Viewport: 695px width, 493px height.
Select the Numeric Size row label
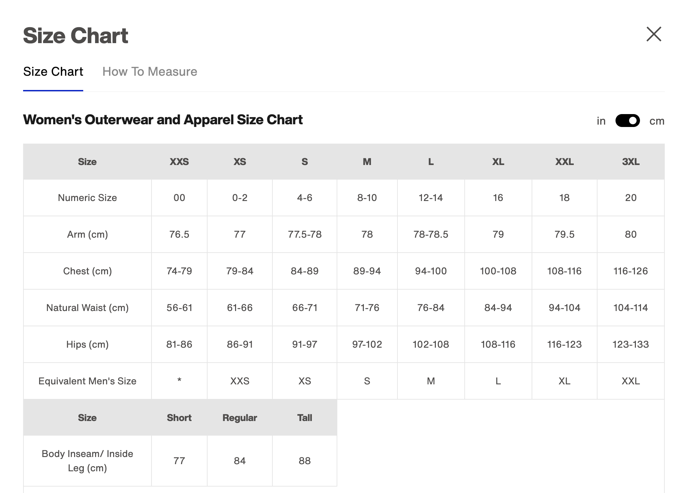pos(87,198)
